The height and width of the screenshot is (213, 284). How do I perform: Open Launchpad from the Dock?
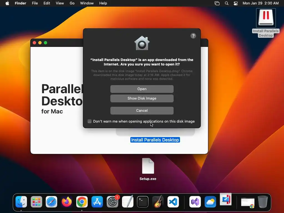[x=36, y=202]
